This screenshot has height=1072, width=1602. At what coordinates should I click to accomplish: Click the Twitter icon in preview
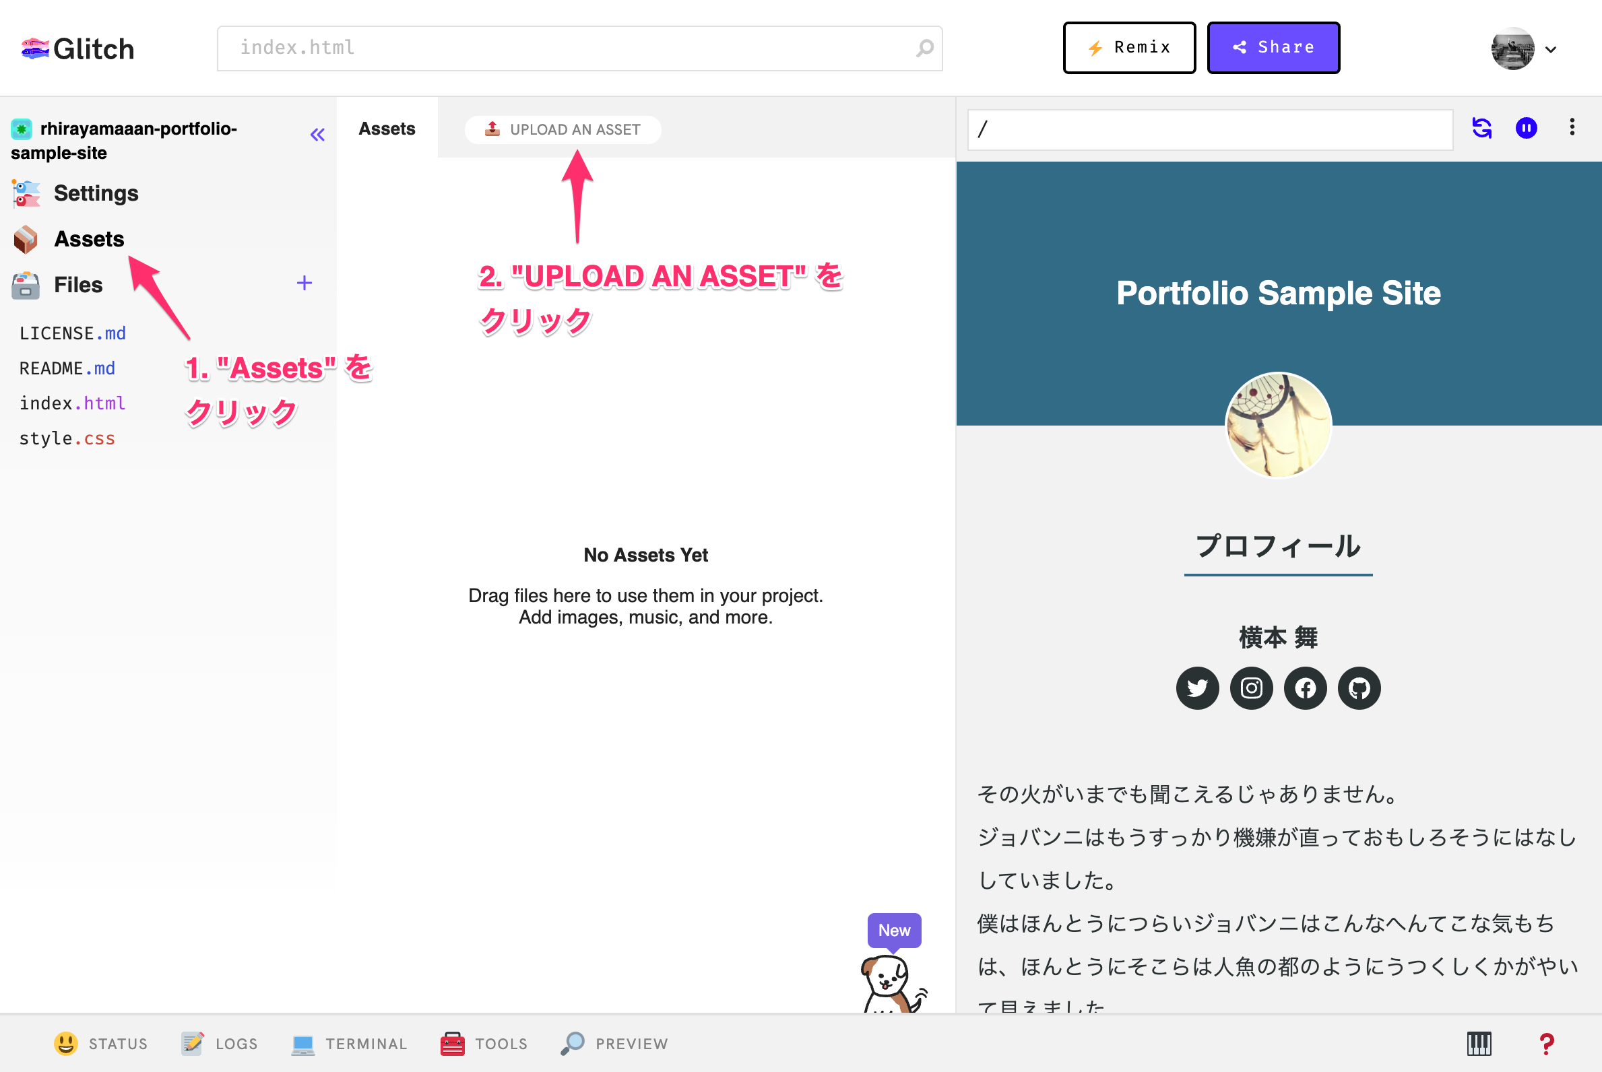(1197, 688)
